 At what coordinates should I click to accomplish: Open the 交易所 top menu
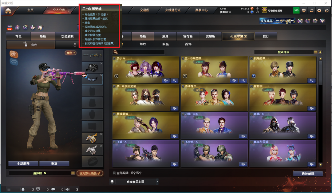(x=144, y=10)
